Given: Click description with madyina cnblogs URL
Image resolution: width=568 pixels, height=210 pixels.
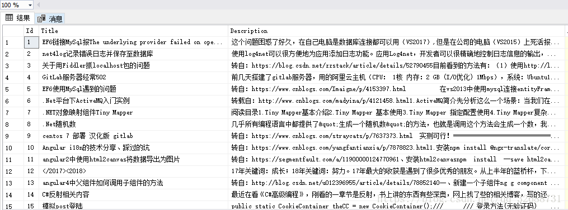Looking at the screenshot, I should (x=396, y=101).
